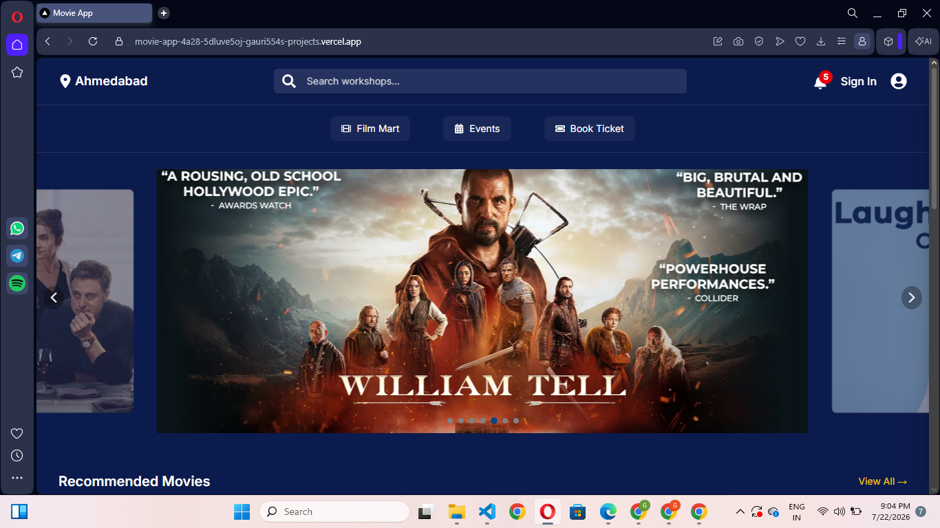Open the William Tell banner
Image resolution: width=940 pixels, height=528 pixels.
tap(482, 301)
